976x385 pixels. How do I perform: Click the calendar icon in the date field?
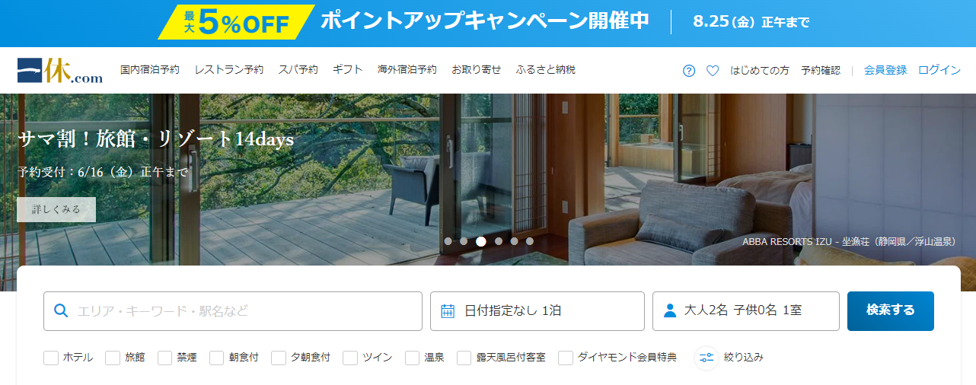pos(448,310)
